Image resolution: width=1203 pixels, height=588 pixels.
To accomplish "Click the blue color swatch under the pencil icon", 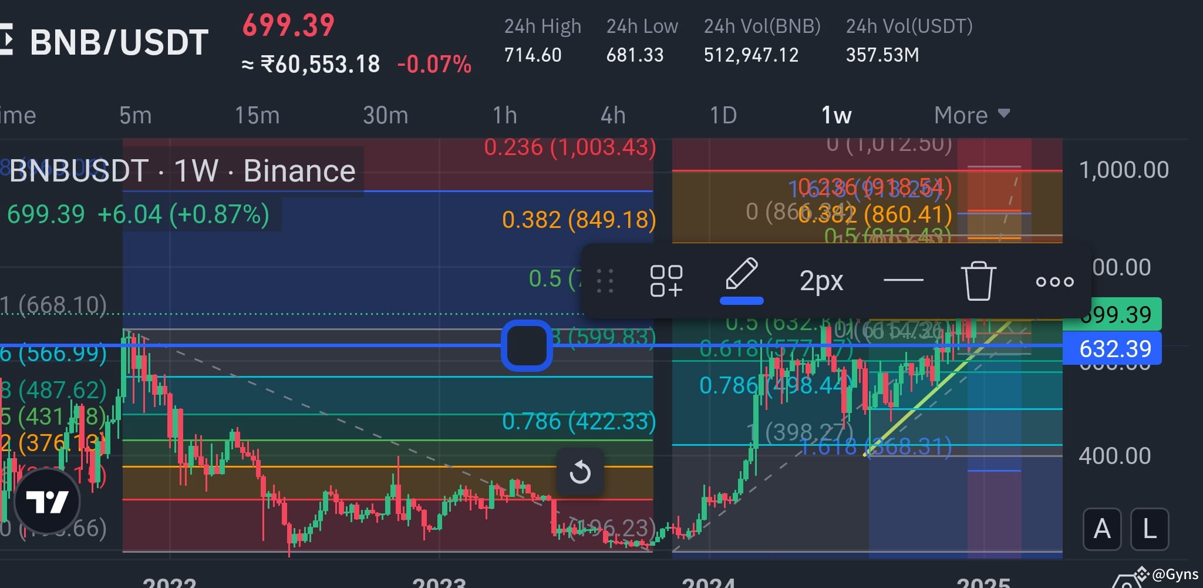I will 741,301.
